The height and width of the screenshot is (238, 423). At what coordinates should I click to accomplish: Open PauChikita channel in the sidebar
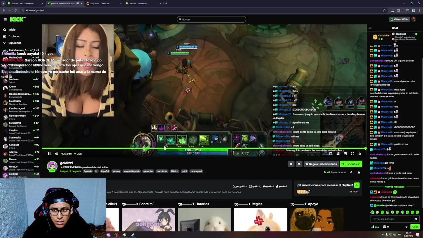point(20,102)
